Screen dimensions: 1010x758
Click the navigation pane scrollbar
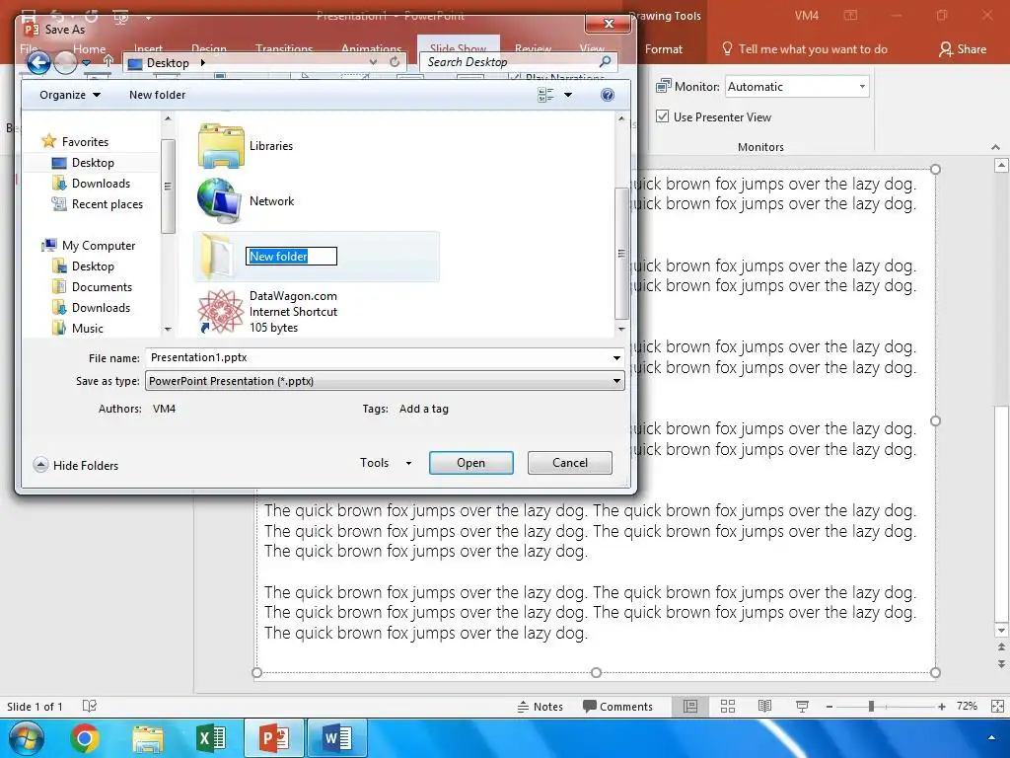pyautogui.click(x=168, y=187)
